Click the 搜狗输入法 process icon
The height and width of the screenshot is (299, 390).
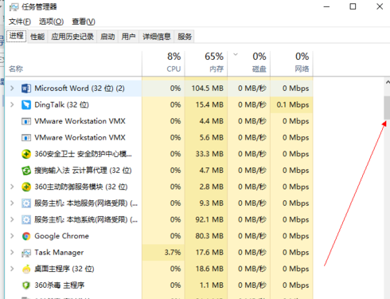pyautogui.click(x=26, y=171)
